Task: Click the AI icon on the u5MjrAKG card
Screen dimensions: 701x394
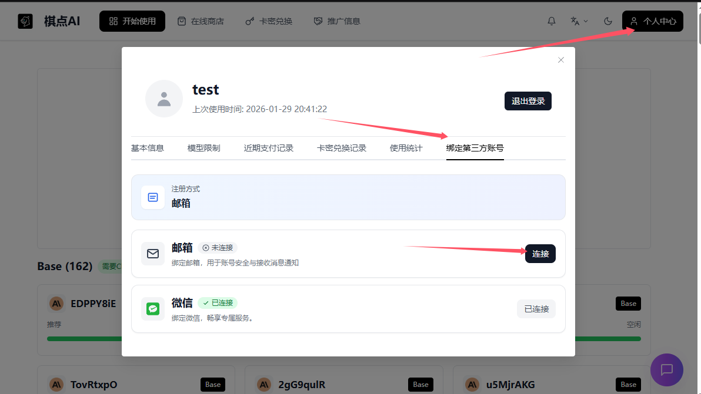Action: pyautogui.click(x=472, y=385)
